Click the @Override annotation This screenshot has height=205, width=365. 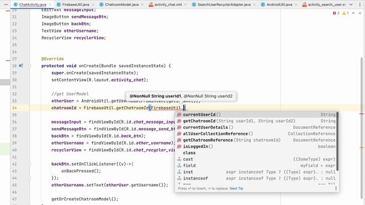point(52,59)
